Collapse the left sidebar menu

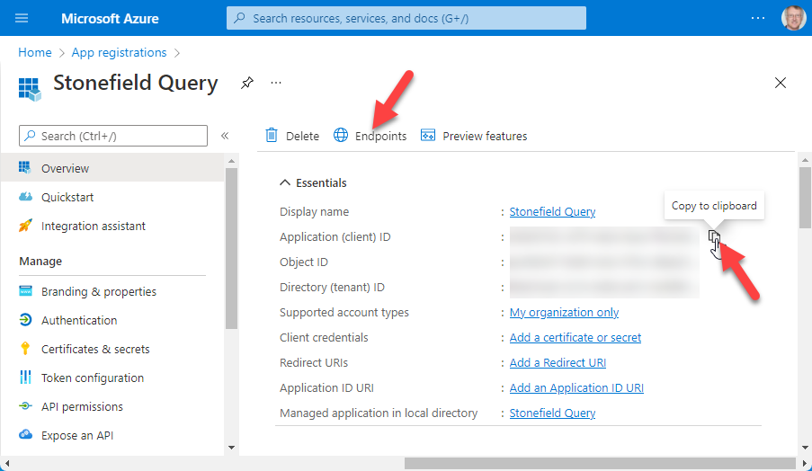(x=225, y=136)
